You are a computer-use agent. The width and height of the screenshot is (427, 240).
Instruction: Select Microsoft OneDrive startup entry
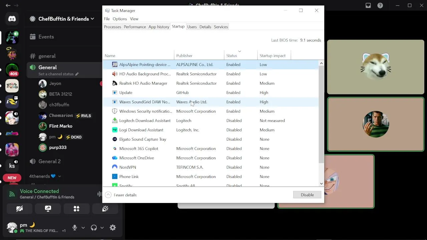click(x=210, y=158)
